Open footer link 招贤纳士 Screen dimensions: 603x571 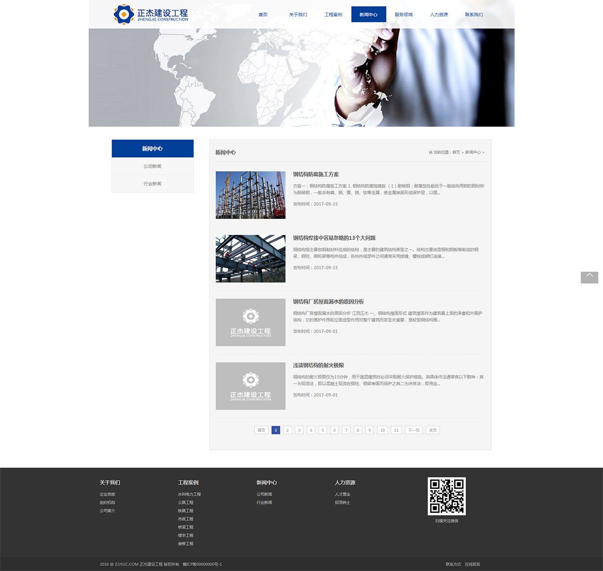point(343,502)
